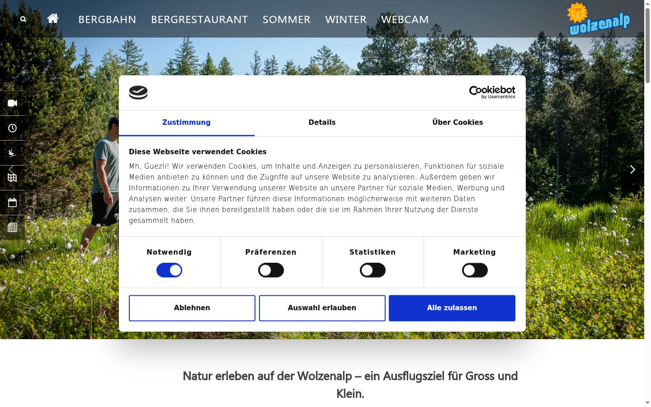Open the home icon in navigation
651x407 pixels.
pyautogui.click(x=53, y=18)
